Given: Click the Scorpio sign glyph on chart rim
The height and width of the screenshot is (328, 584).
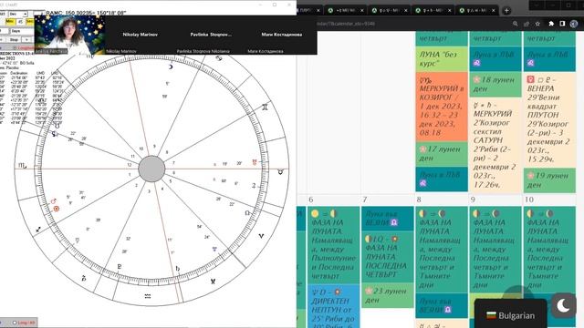Looking at the screenshot, I should pyautogui.click(x=22, y=166).
